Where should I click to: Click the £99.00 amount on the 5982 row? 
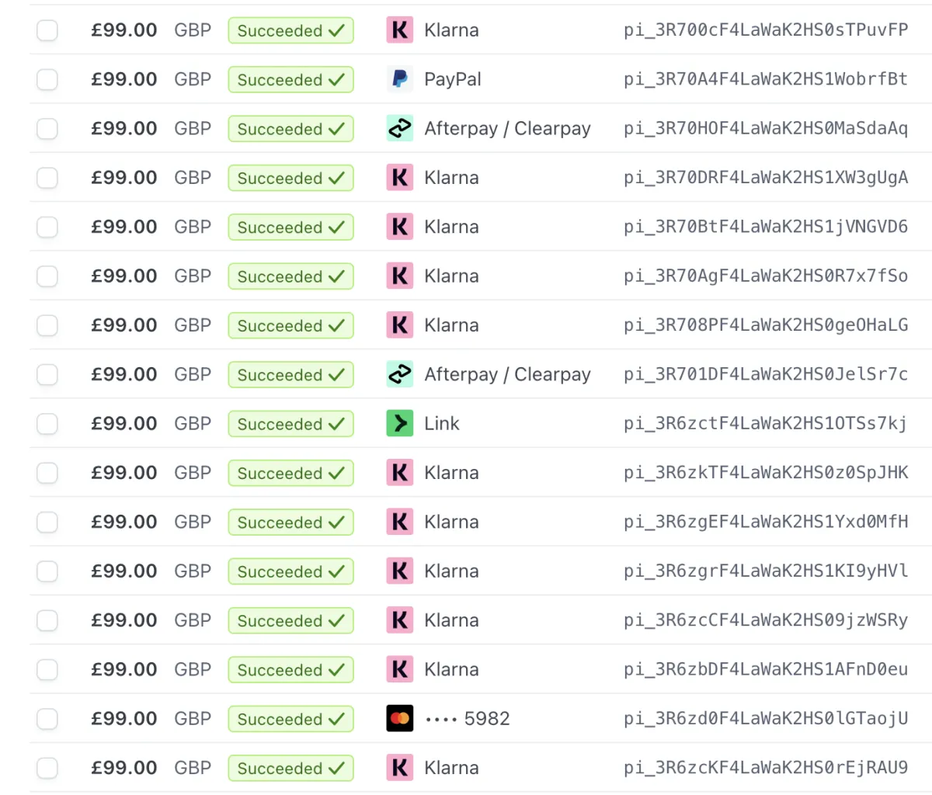tap(124, 718)
